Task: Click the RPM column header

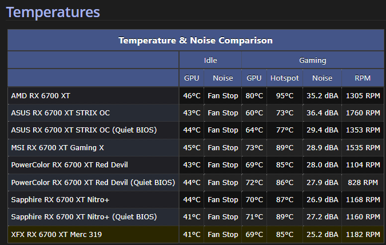Action: (x=362, y=78)
